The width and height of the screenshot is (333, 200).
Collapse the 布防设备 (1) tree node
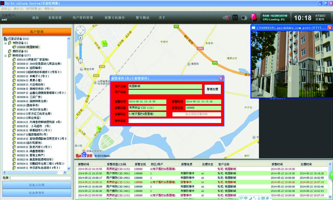coord(6,43)
